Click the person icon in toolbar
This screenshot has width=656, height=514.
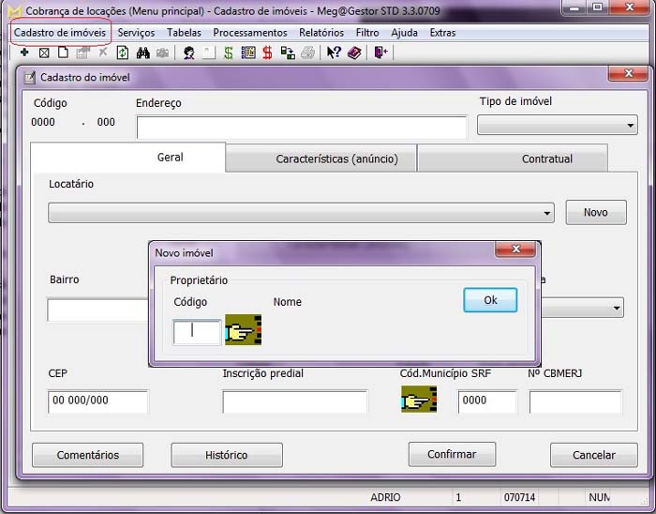point(188,53)
